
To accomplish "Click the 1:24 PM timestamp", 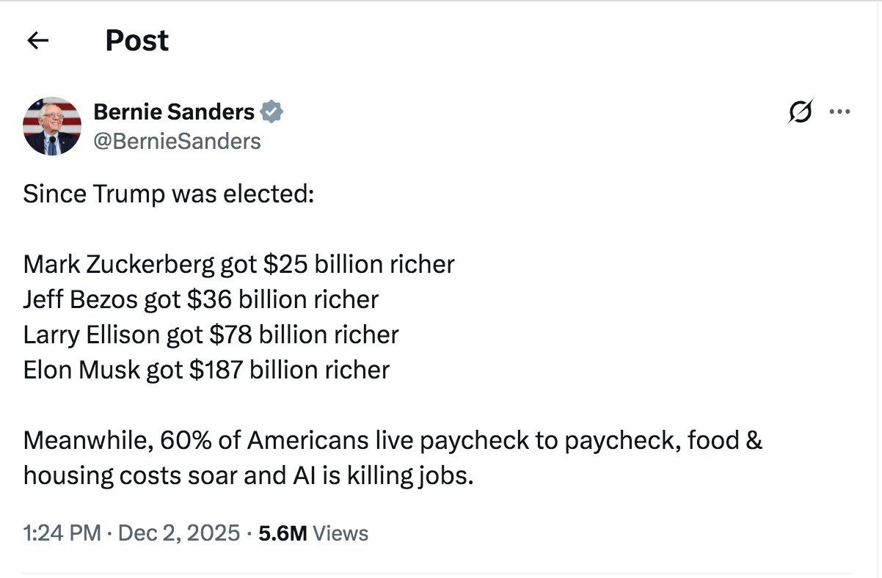I will pos(62,533).
